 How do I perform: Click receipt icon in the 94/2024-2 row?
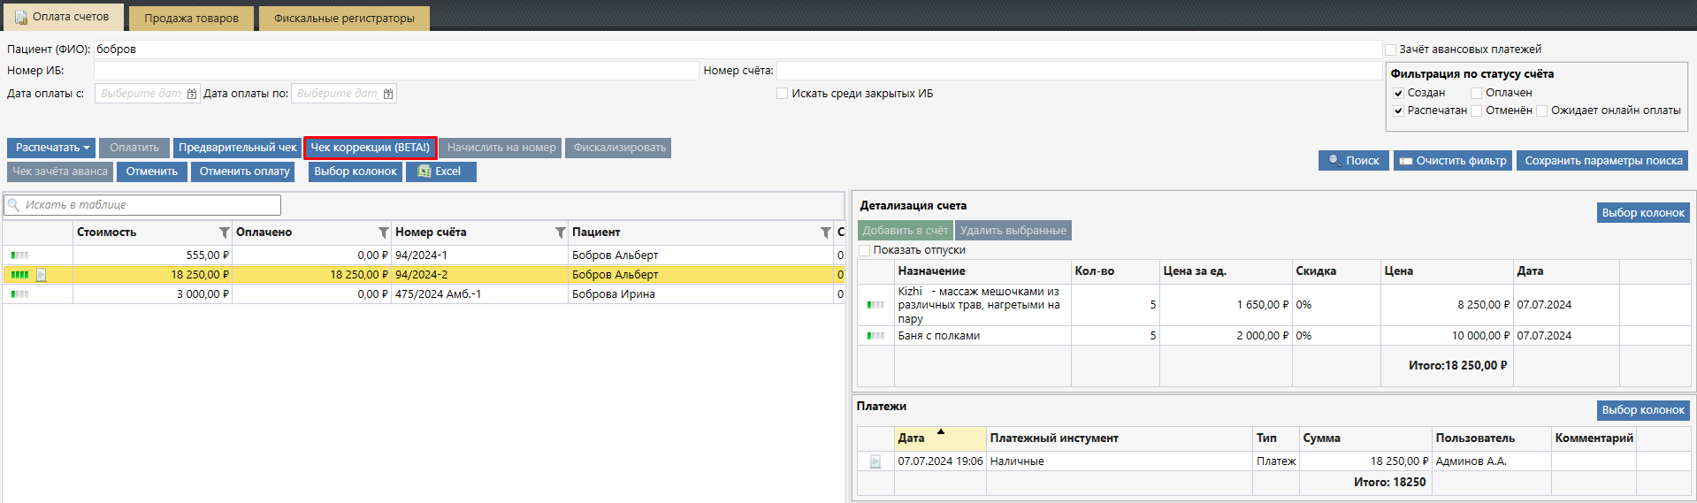click(x=41, y=275)
